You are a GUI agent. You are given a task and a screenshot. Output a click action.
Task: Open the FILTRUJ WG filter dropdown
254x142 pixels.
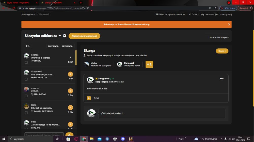click(68, 46)
